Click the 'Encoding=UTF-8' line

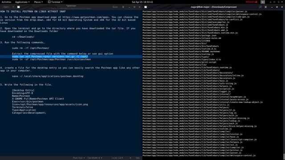click(23, 93)
